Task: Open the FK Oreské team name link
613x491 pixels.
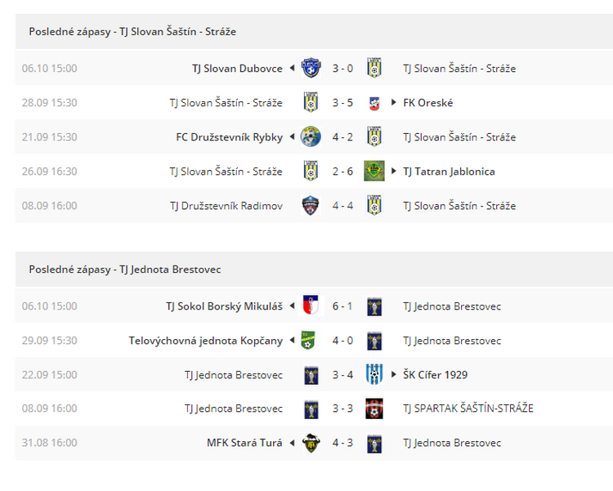Action: [x=428, y=103]
